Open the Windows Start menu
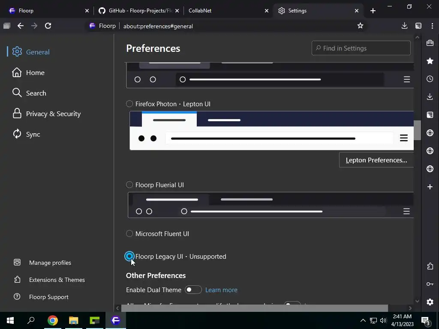 tap(10, 320)
